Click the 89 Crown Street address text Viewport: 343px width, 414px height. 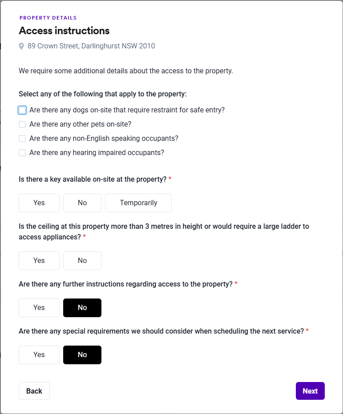pos(91,46)
